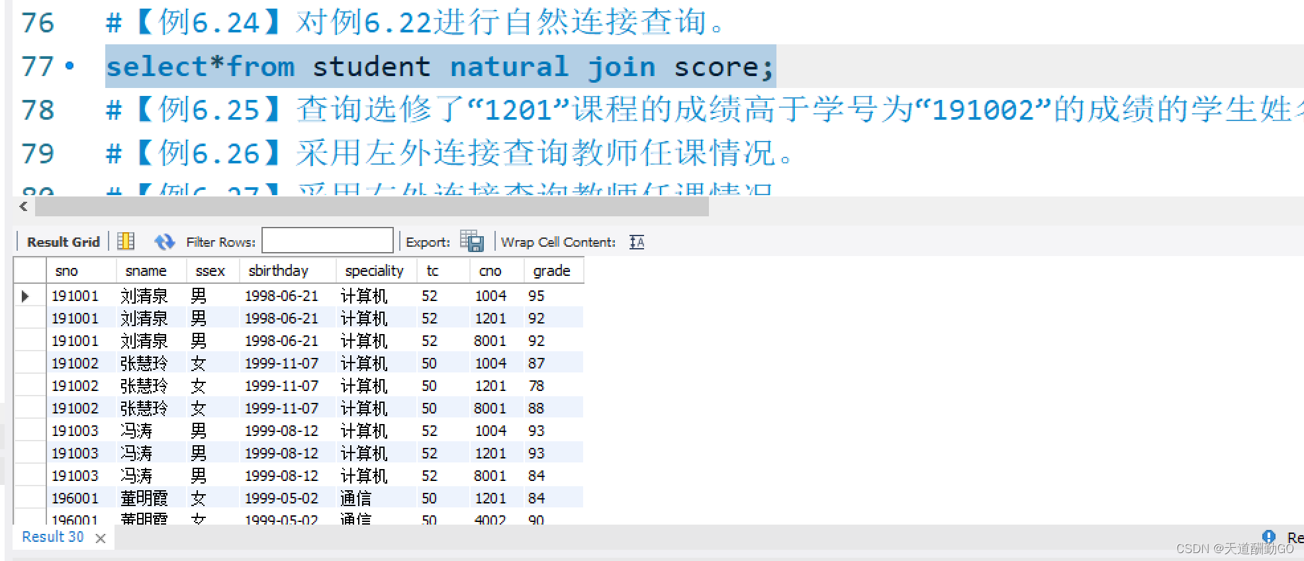Click the Result Grid form editor icon

[x=126, y=241]
